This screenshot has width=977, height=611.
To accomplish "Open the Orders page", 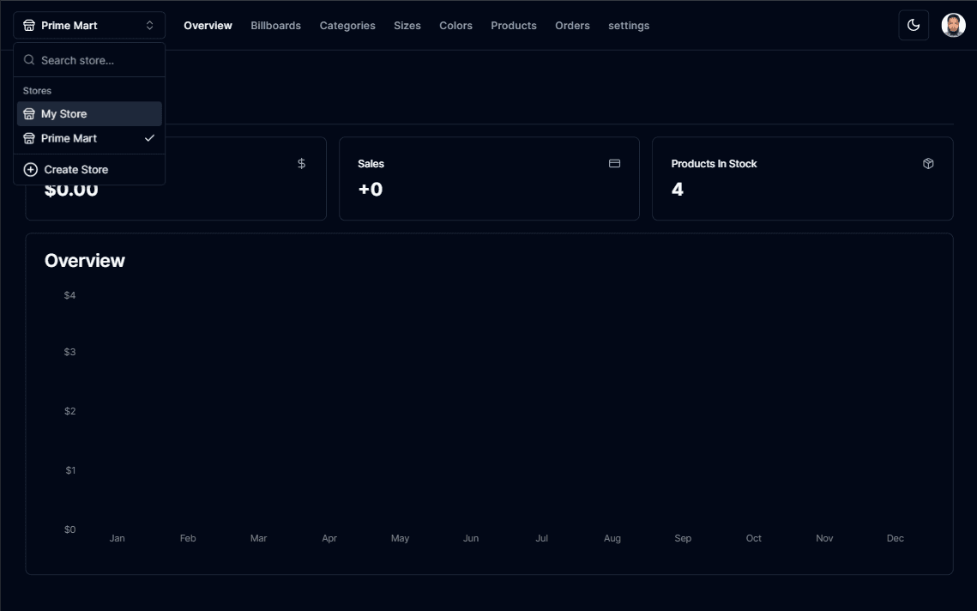I will 572,26.
